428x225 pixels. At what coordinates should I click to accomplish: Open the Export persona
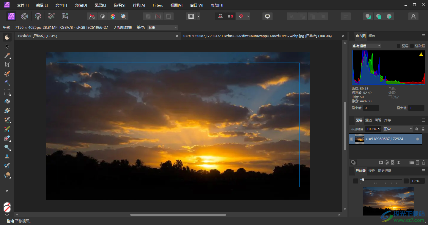point(65,16)
